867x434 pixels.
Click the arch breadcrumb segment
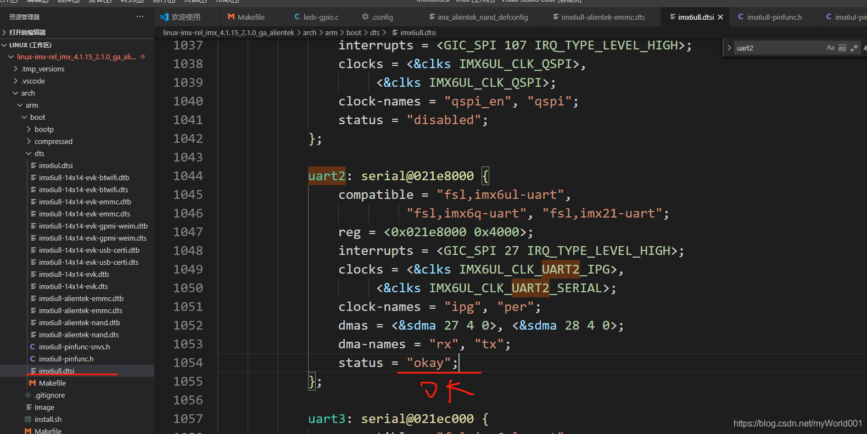(310, 32)
